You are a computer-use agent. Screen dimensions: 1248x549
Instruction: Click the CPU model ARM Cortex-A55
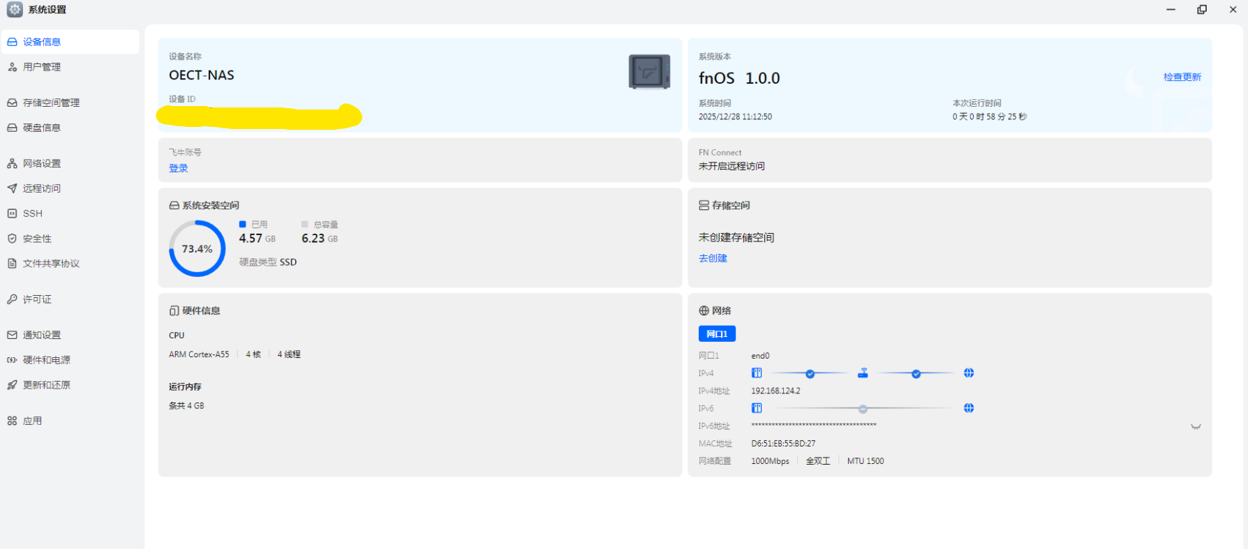tap(199, 354)
